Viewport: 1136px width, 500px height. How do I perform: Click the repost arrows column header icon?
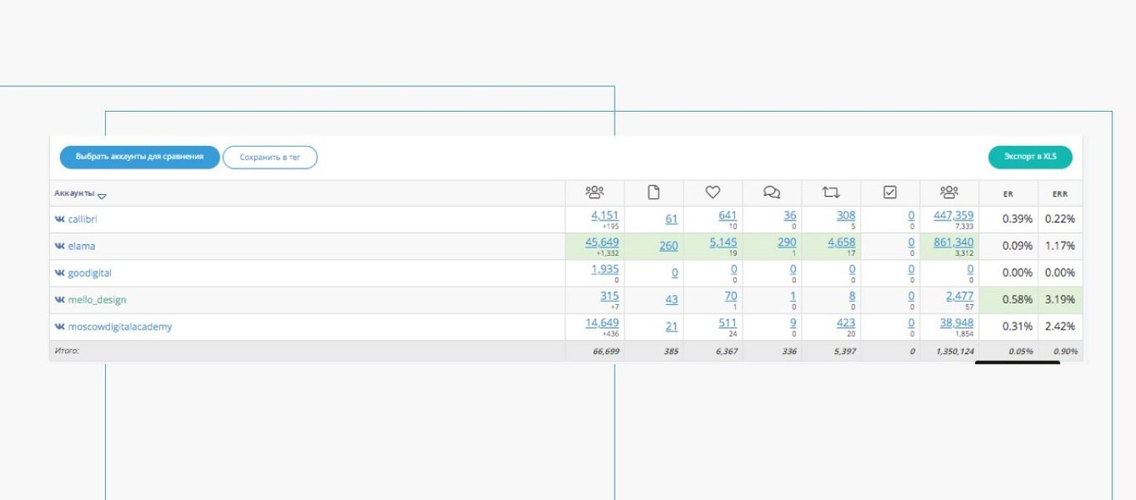tap(831, 192)
